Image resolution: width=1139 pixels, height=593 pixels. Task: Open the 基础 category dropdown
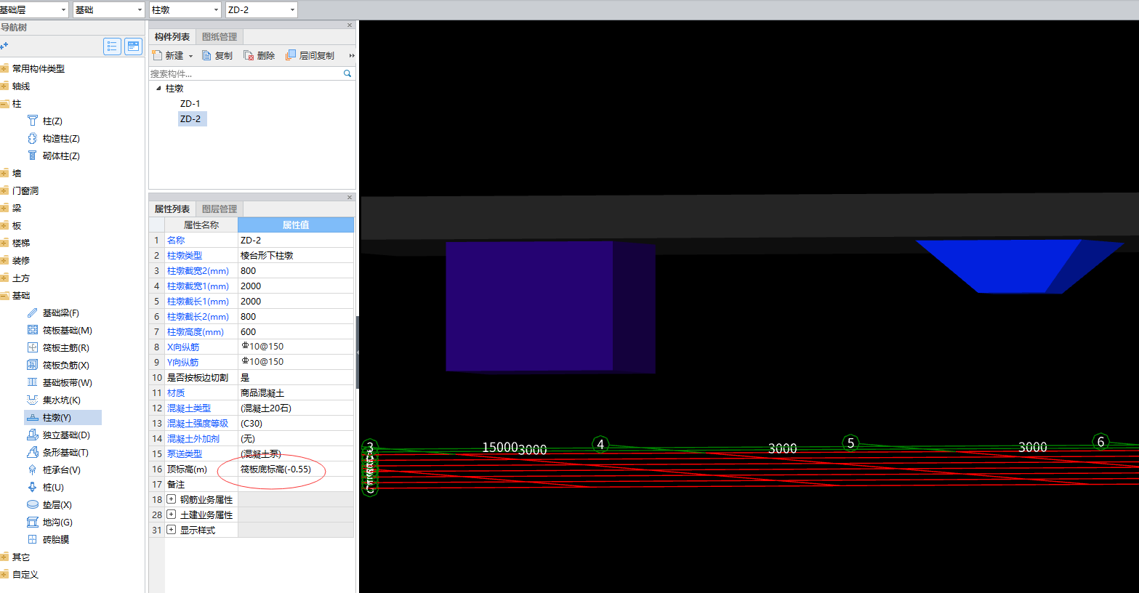[x=140, y=9]
